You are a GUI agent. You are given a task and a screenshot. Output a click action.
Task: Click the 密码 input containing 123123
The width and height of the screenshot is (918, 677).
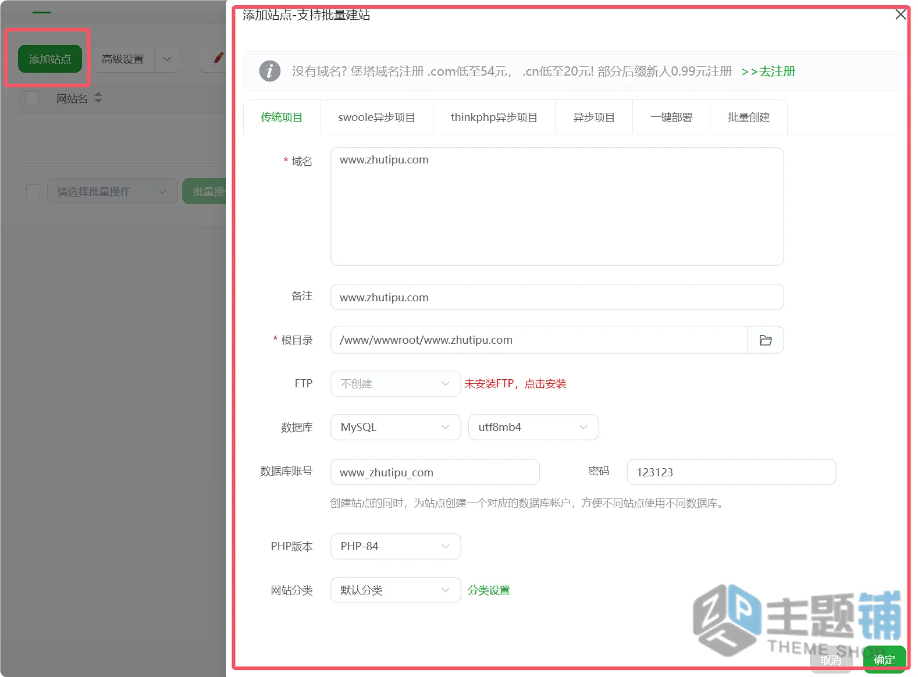click(731, 472)
